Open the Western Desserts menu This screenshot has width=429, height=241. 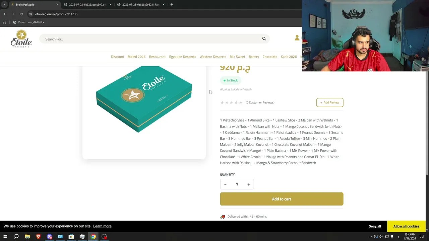213,57
